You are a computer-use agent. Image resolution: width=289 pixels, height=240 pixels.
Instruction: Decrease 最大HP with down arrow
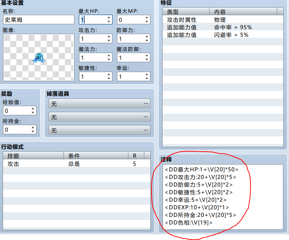pyautogui.click(x=109, y=22)
